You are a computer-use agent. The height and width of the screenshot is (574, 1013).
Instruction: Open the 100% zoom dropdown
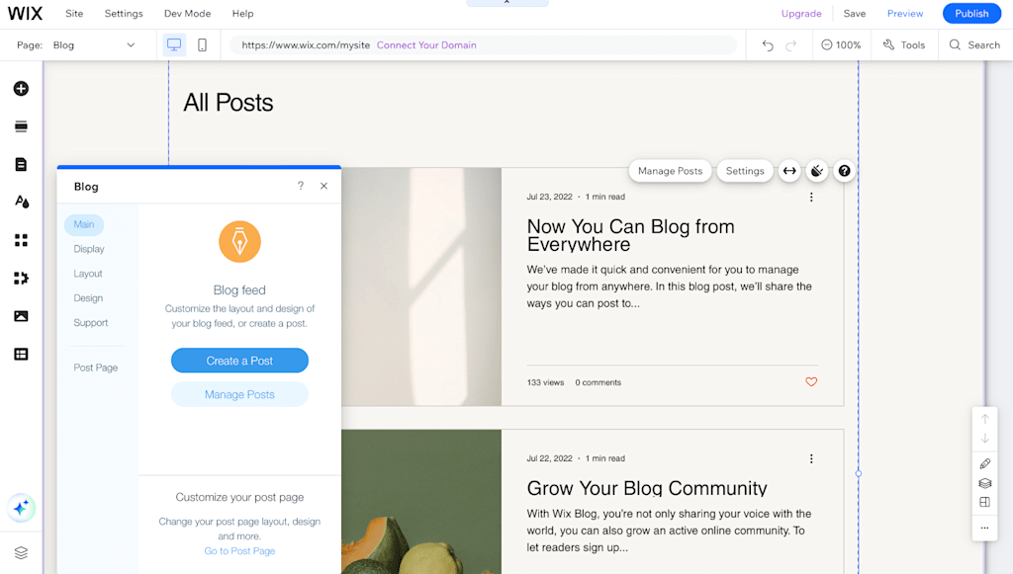(840, 44)
